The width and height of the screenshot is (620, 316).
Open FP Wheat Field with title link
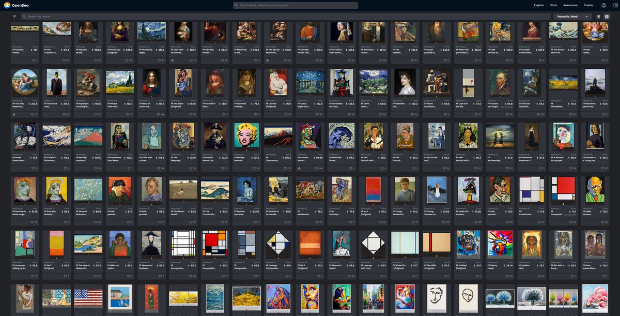click(114, 104)
